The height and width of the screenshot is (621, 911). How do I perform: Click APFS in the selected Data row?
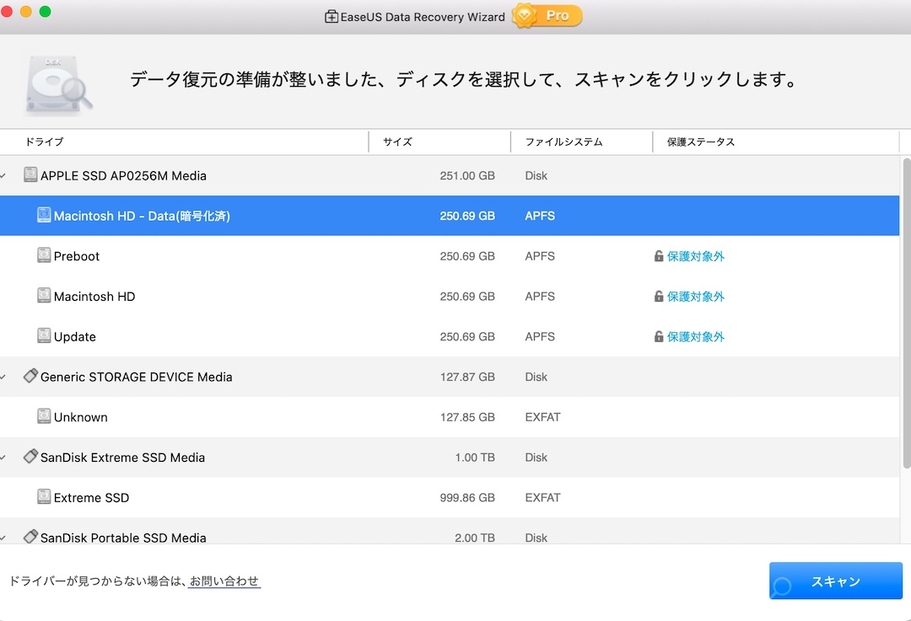540,216
